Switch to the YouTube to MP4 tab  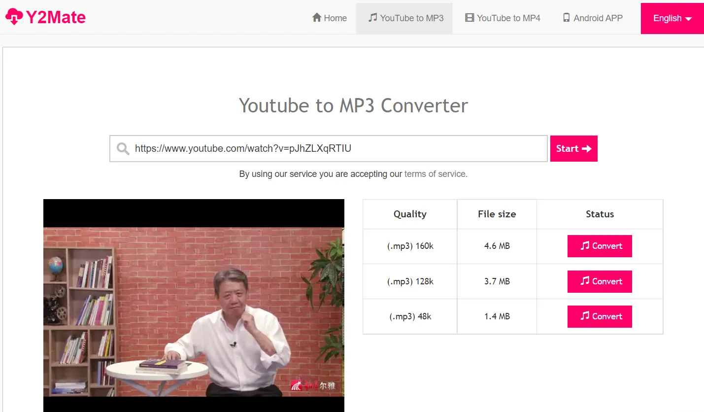(503, 18)
